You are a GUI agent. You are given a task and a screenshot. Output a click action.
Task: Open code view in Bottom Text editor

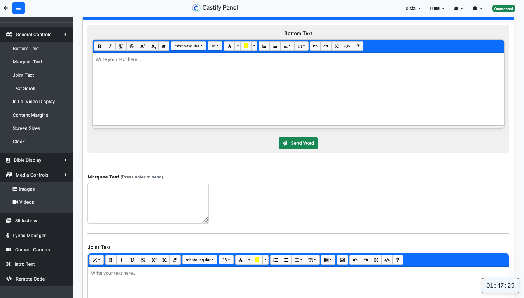[x=348, y=46]
